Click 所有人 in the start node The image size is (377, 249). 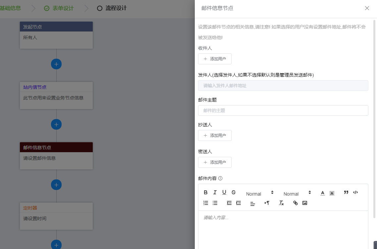click(x=30, y=37)
